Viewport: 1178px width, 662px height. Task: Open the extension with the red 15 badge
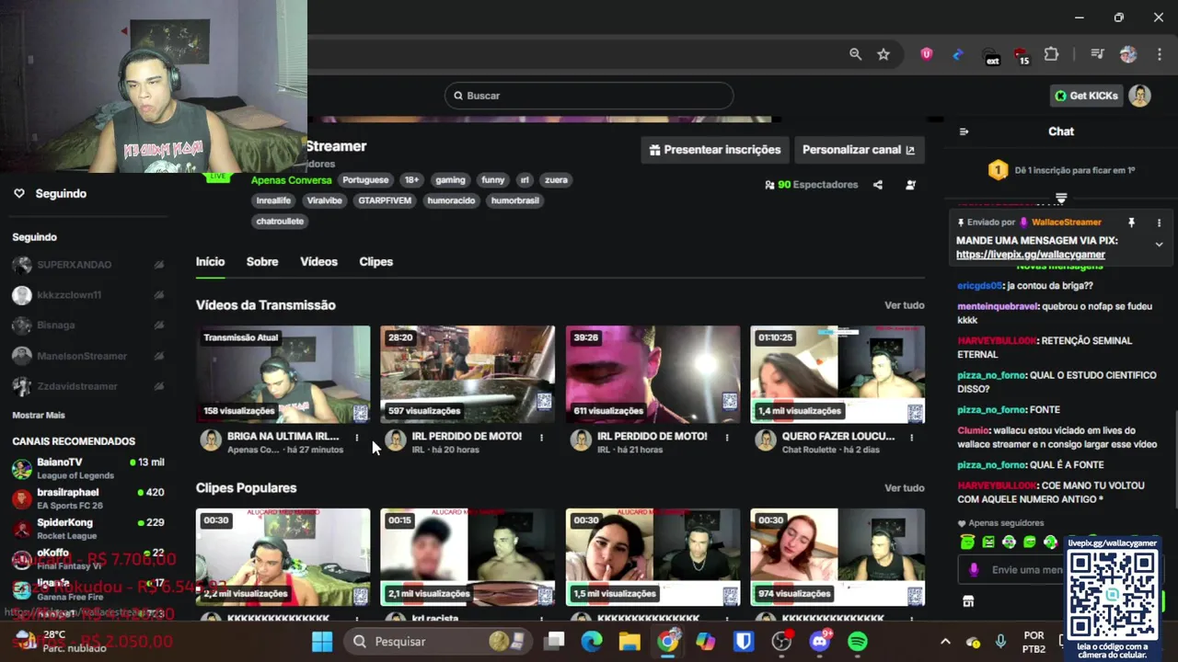coord(1022,55)
